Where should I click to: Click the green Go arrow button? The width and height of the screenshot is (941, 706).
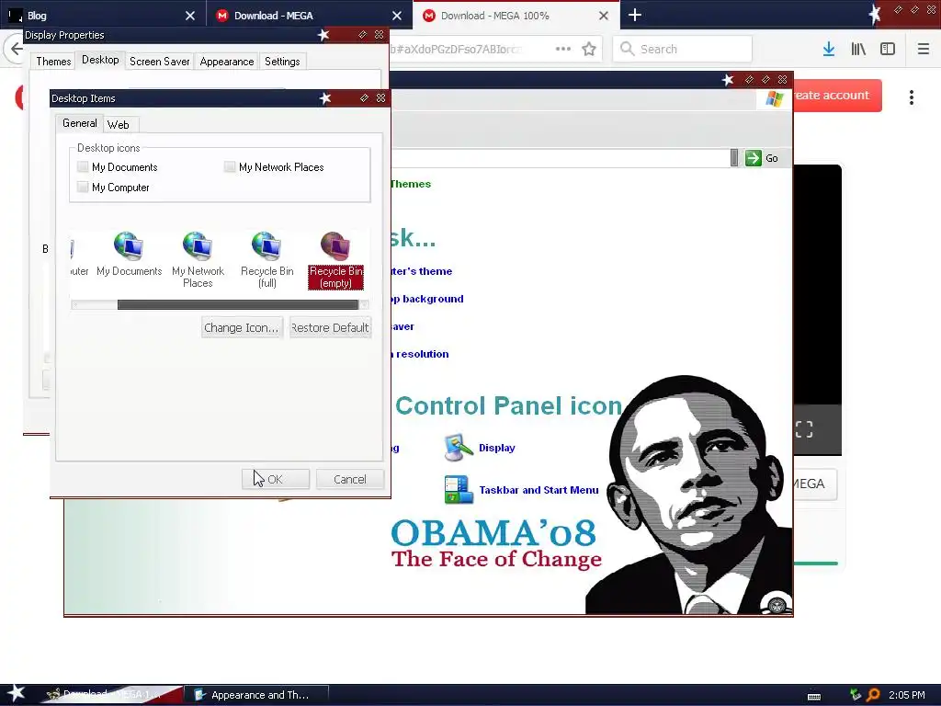(x=754, y=158)
